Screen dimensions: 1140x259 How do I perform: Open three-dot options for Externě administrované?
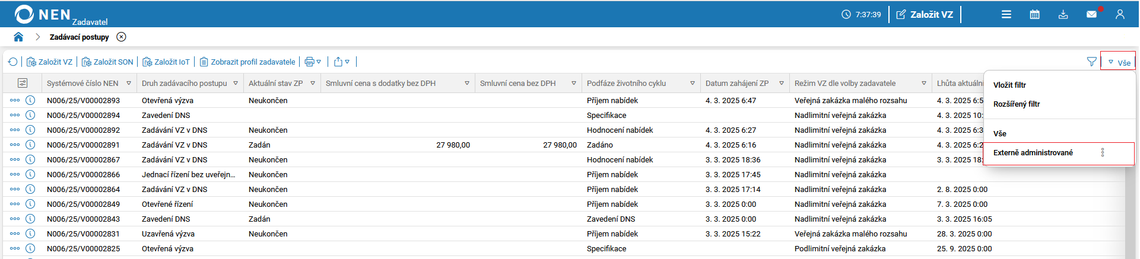point(1103,152)
